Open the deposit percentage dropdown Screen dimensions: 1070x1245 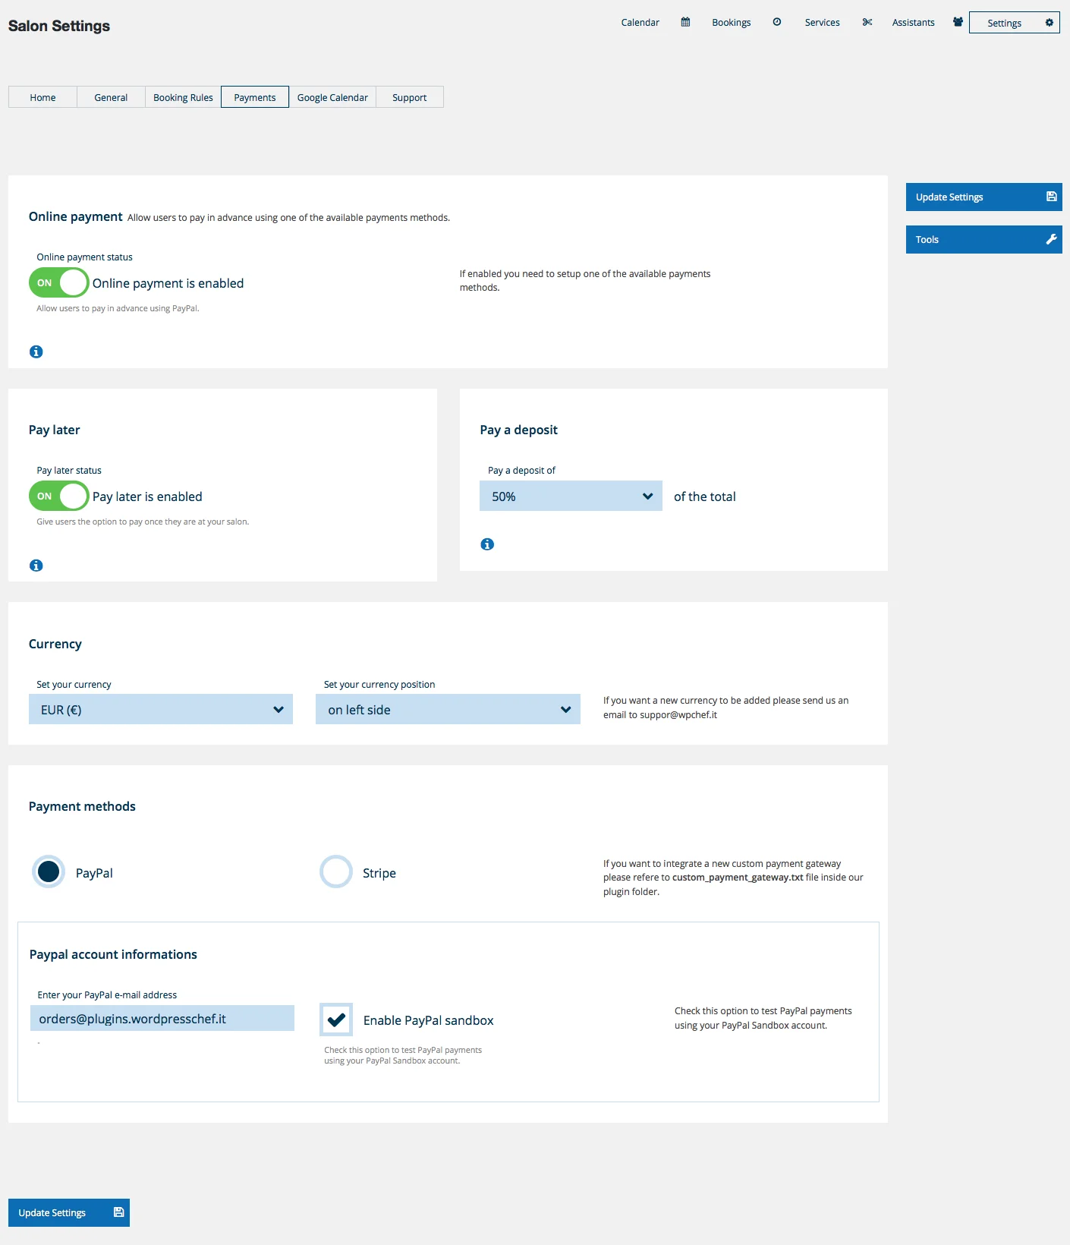(x=571, y=496)
